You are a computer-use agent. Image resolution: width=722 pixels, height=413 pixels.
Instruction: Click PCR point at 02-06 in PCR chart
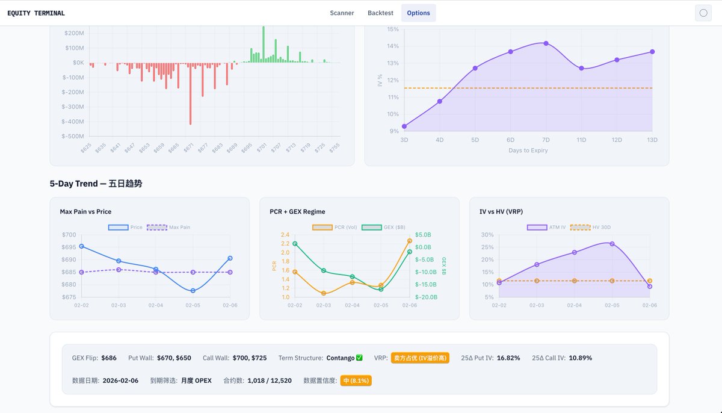[410, 241]
